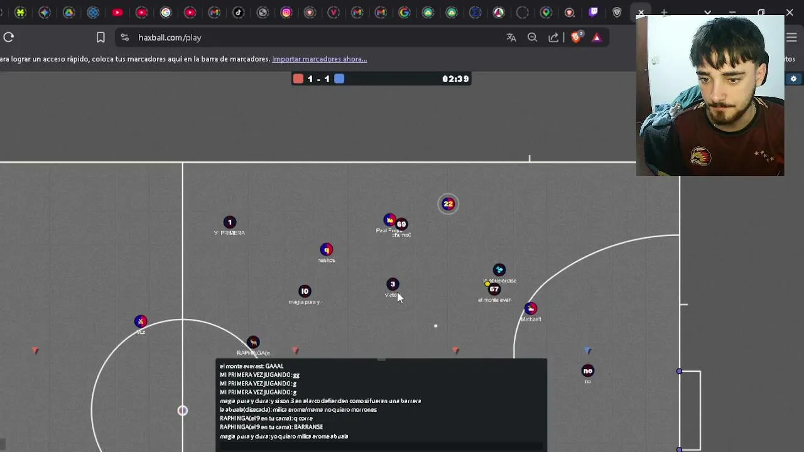Open the tab with the colorful star icon
Viewport: 804px width, 452px height.
point(45,13)
